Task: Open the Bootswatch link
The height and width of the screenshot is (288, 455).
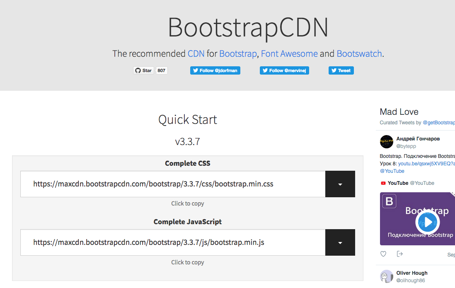Action: 359,54
